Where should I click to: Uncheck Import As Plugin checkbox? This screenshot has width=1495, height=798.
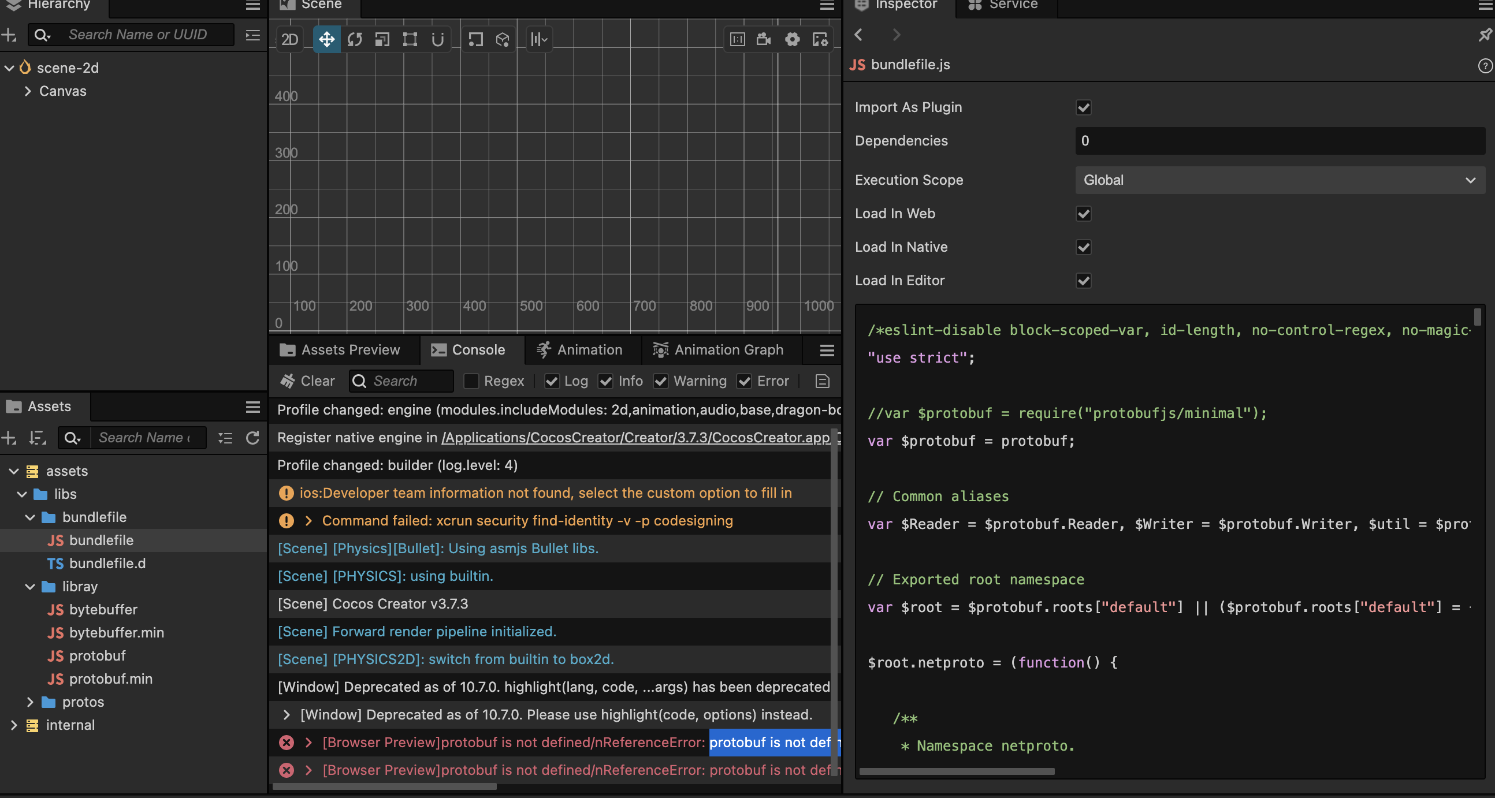pyautogui.click(x=1083, y=107)
